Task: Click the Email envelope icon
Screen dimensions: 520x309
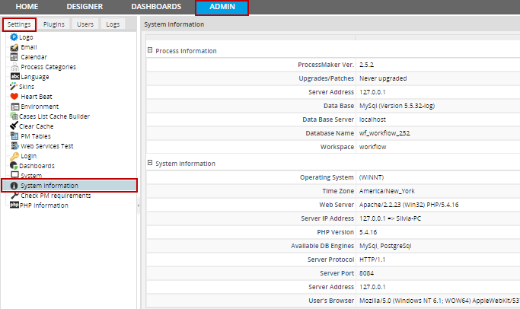Action: [14, 47]
